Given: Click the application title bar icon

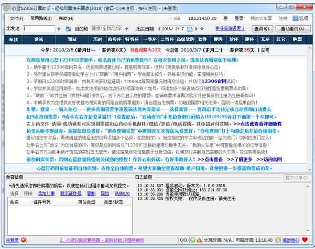Looking at the screenshot, I should tap(8, 8).
